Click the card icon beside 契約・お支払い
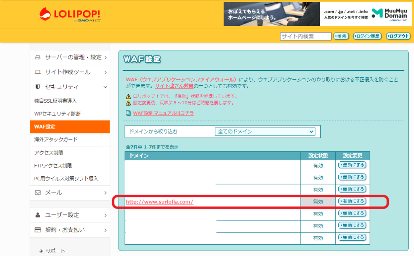Viewport: 414px width, 256px height. pos(38,230)
